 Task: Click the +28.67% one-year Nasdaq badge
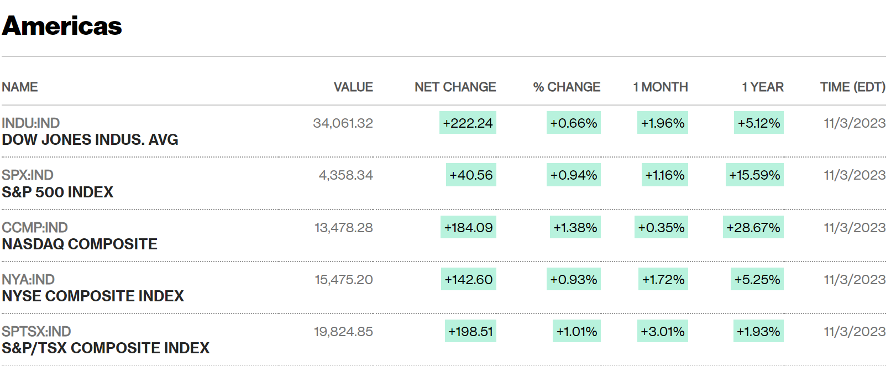pos(753,227)
